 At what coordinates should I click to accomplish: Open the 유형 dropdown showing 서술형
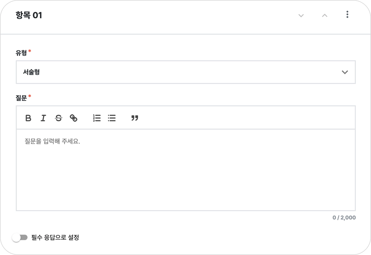185,72
